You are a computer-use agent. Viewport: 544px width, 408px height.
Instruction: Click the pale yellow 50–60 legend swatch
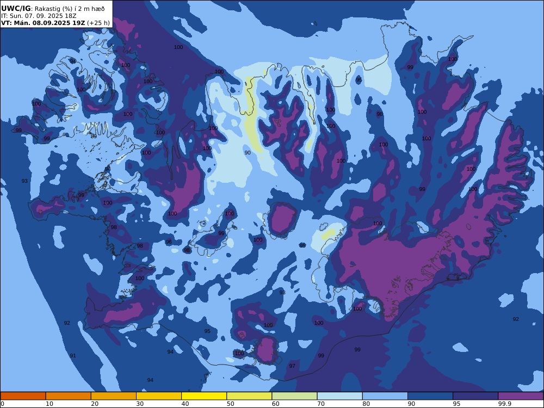[x=249, y=396]
